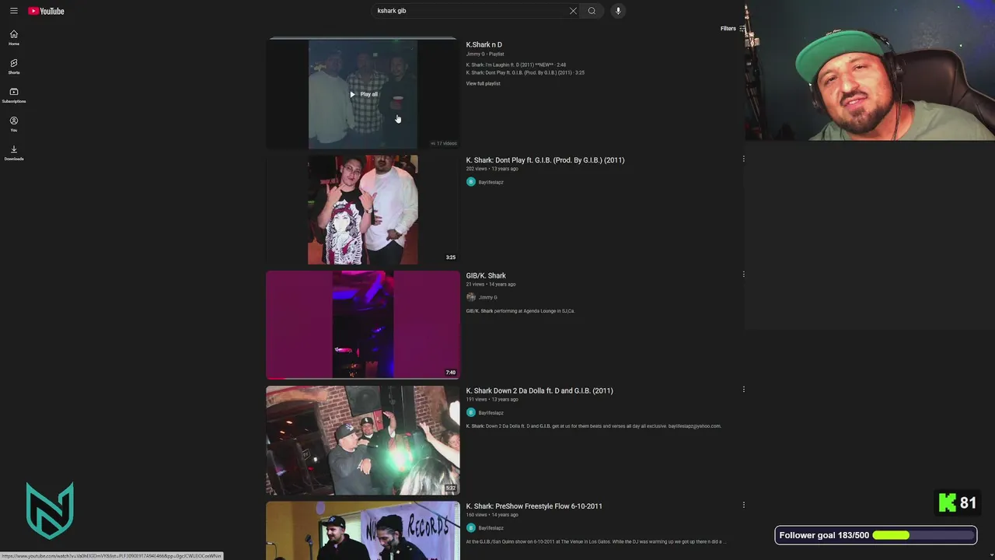995x560 pixels.
Task: Open Baylifeslapz avatar under Dont Play video
Action: pos(470,182)
